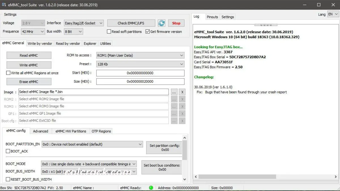Click the log left scroll arrow
This screenshot has height=191, width=340.
tap(195, 177)
